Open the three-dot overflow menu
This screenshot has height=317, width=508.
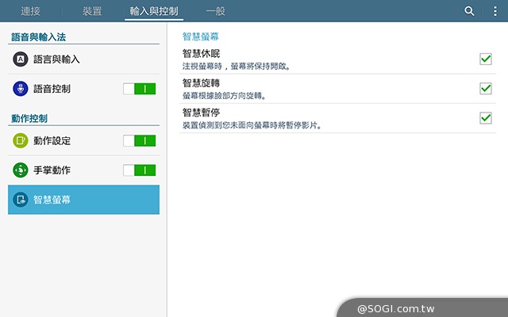coord(495,11)
